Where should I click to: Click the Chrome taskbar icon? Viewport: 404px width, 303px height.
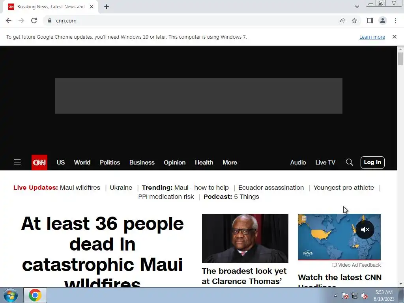pos(35,295)
